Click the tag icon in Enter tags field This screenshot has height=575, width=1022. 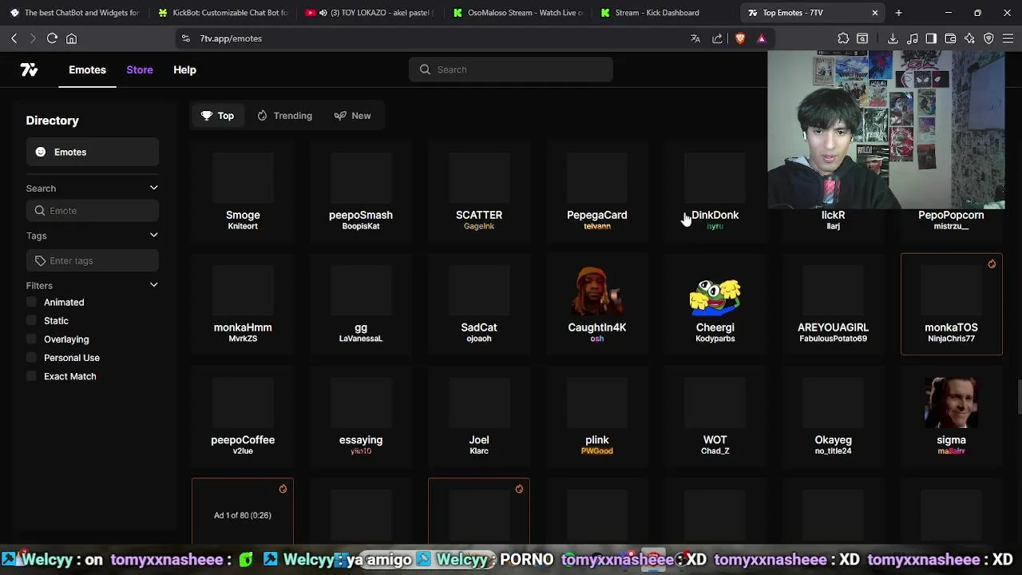[40, 260]
